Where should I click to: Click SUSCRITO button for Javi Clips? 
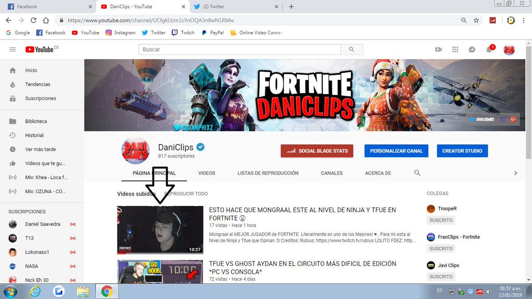[441, 276]
